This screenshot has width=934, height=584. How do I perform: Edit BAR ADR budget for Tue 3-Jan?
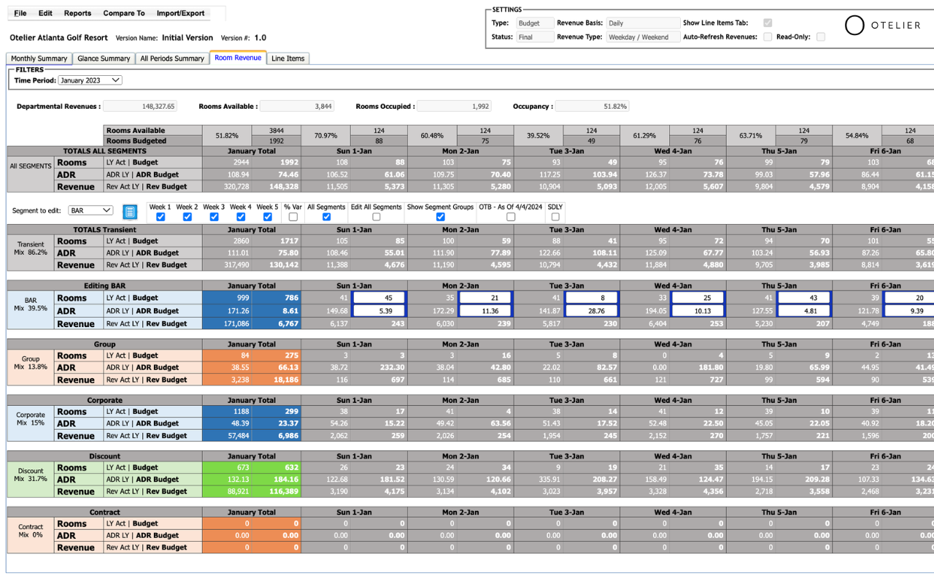click(x=592, y=311)
